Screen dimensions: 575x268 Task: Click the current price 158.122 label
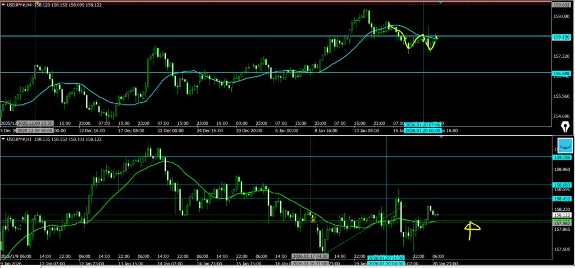coord(562,215)
